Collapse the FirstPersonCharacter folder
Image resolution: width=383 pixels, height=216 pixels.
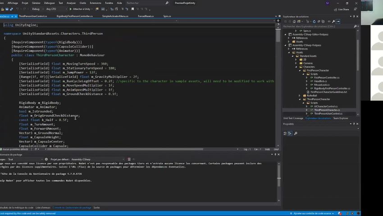pos(300,70)
